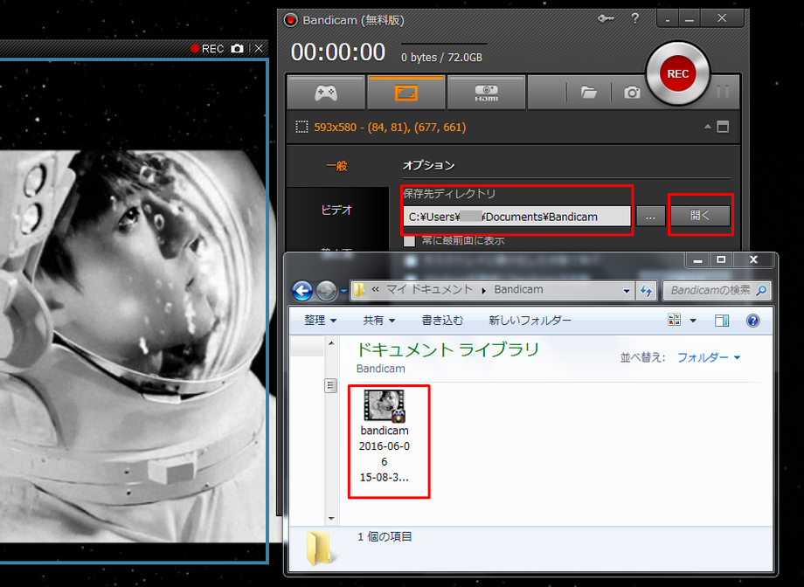
Task: Start recording with the big red REC button
Action: [x=677, y=74]
